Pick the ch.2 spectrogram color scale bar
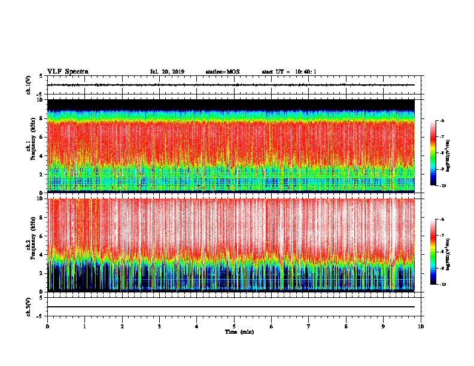Image resolution: width=474 pixels, height=366 pixels. point(433,252)
